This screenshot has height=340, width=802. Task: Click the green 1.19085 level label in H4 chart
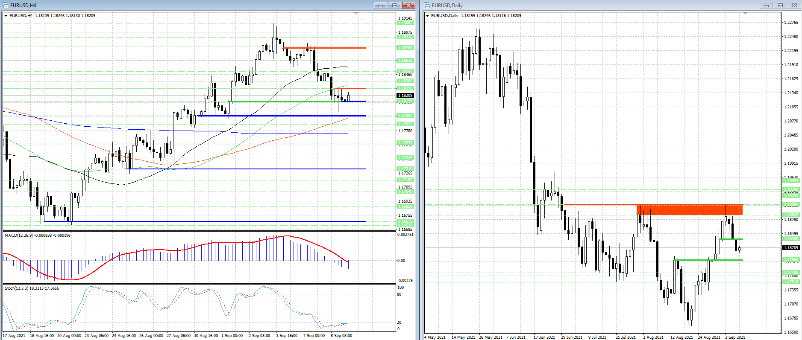coord(405,23)
